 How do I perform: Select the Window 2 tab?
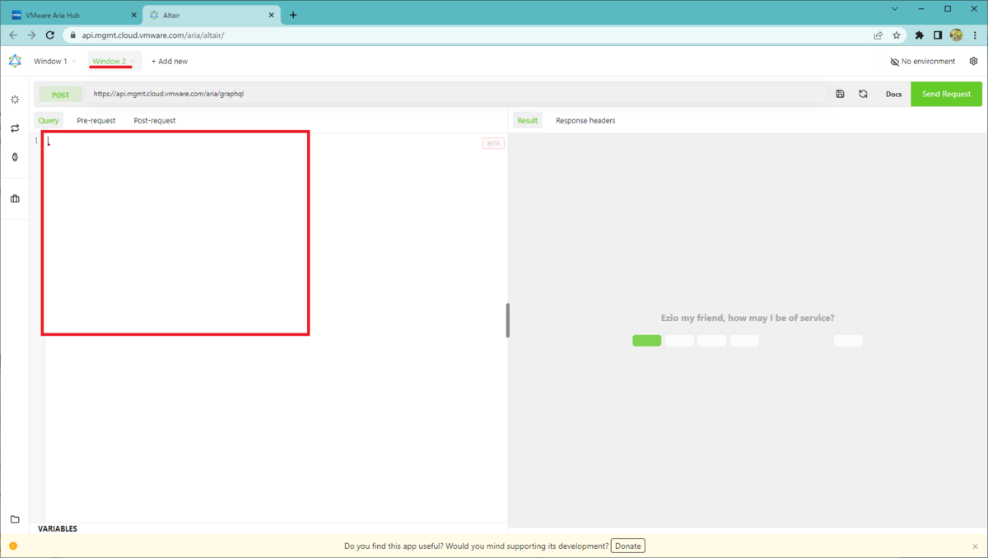pos(109,62)
